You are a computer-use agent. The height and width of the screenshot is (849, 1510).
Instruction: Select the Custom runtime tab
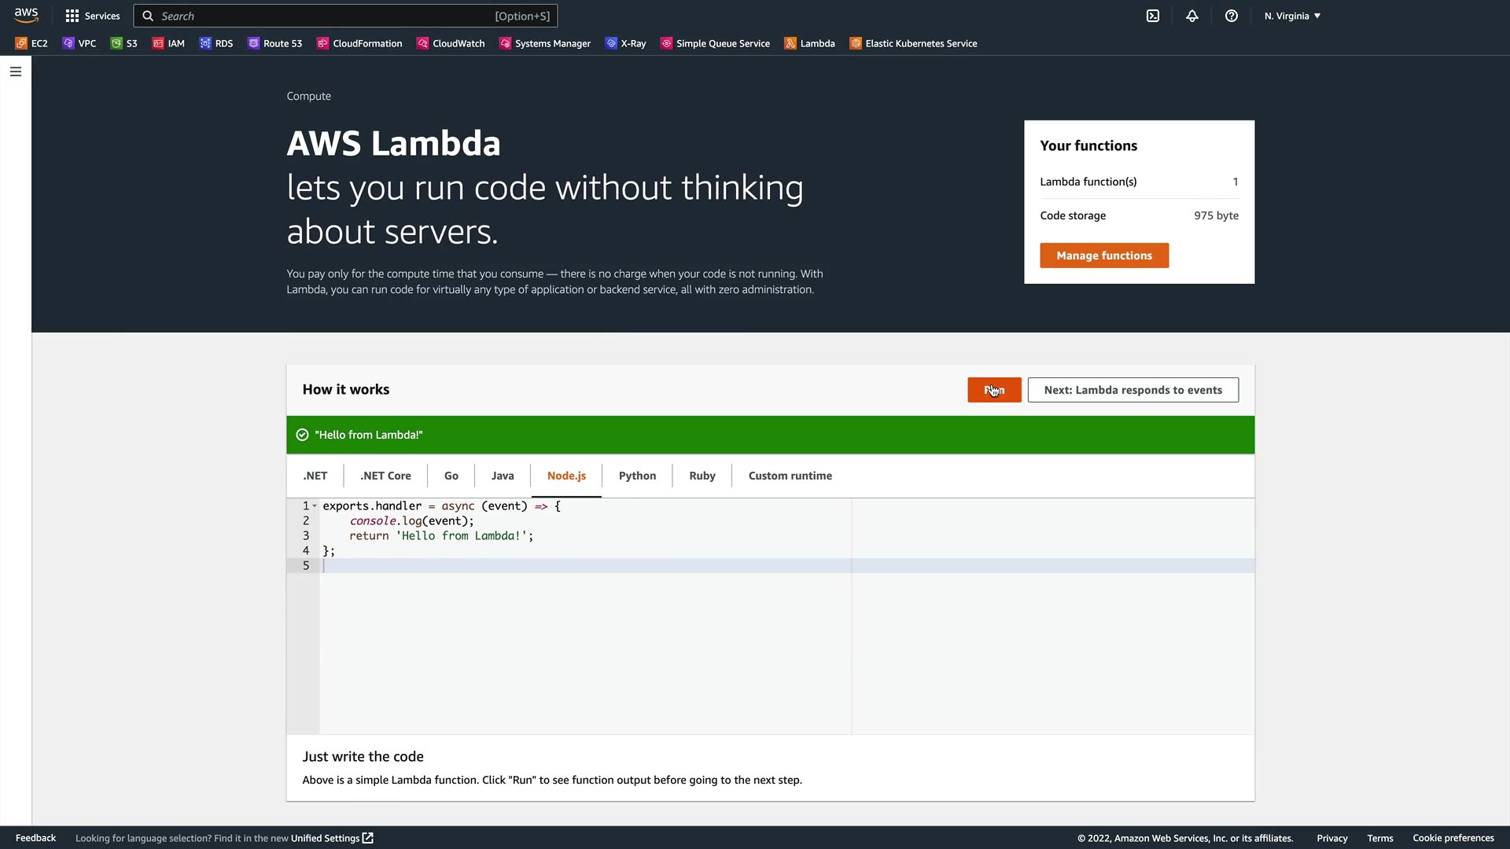coord(790,476)
